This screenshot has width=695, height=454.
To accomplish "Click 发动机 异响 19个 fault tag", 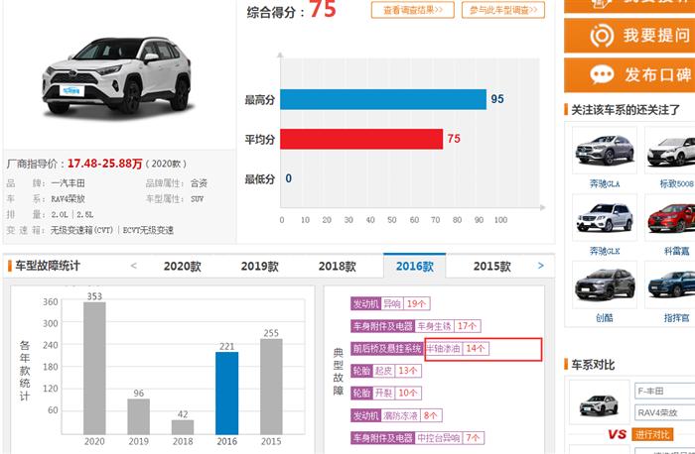I will pyautogui.click(x=390, y=303).
